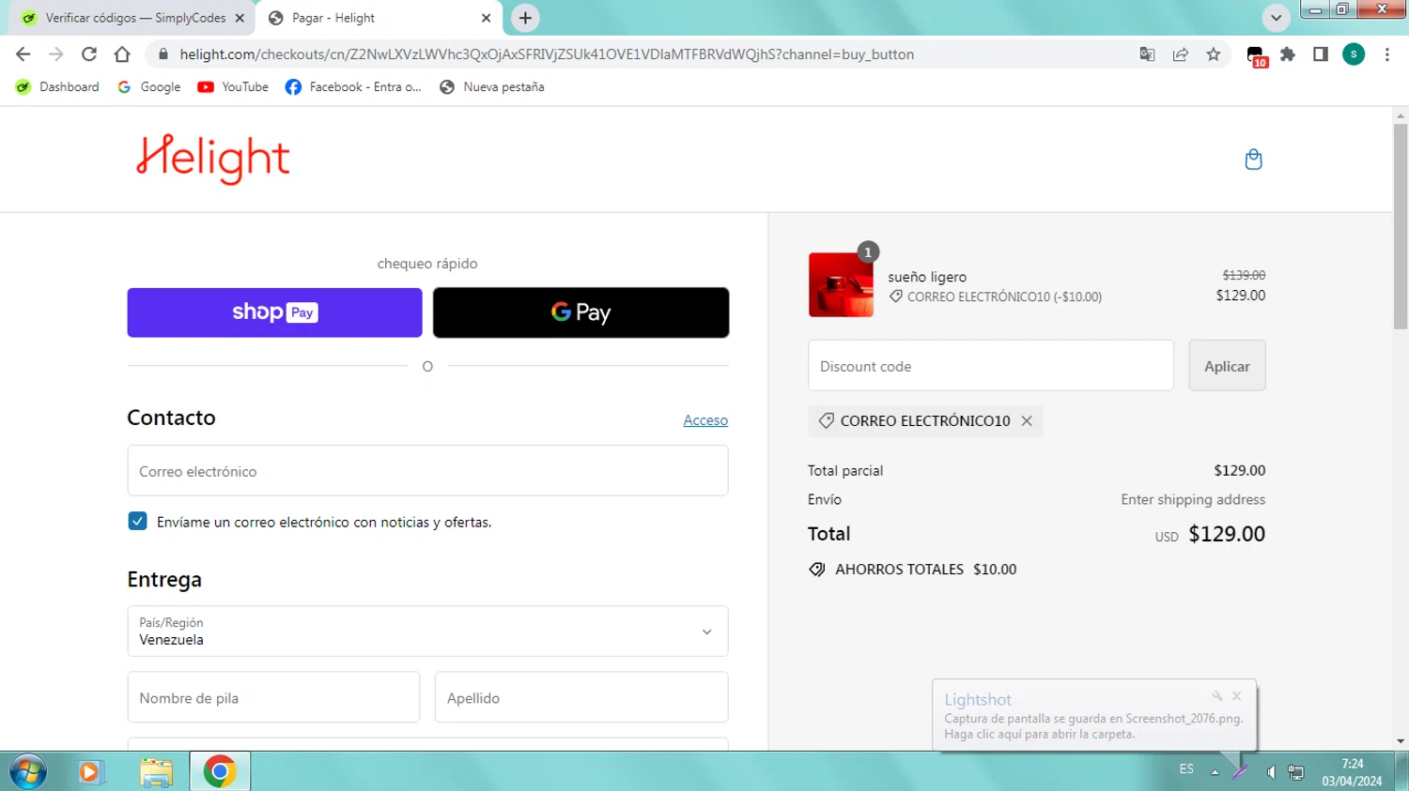Bookmark this page with the star icon
1409x791 pixels.
click(1214, 54)
